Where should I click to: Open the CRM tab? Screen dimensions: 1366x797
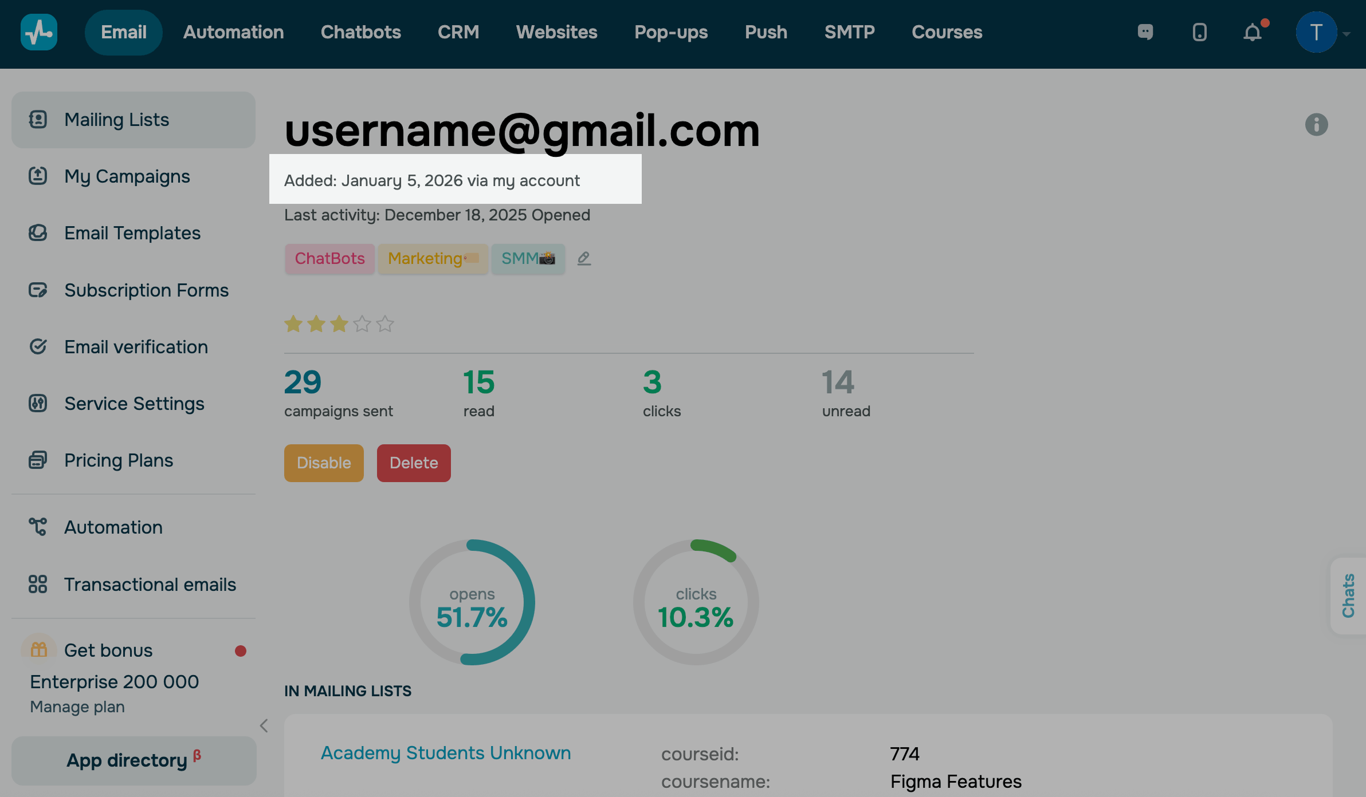458,32
